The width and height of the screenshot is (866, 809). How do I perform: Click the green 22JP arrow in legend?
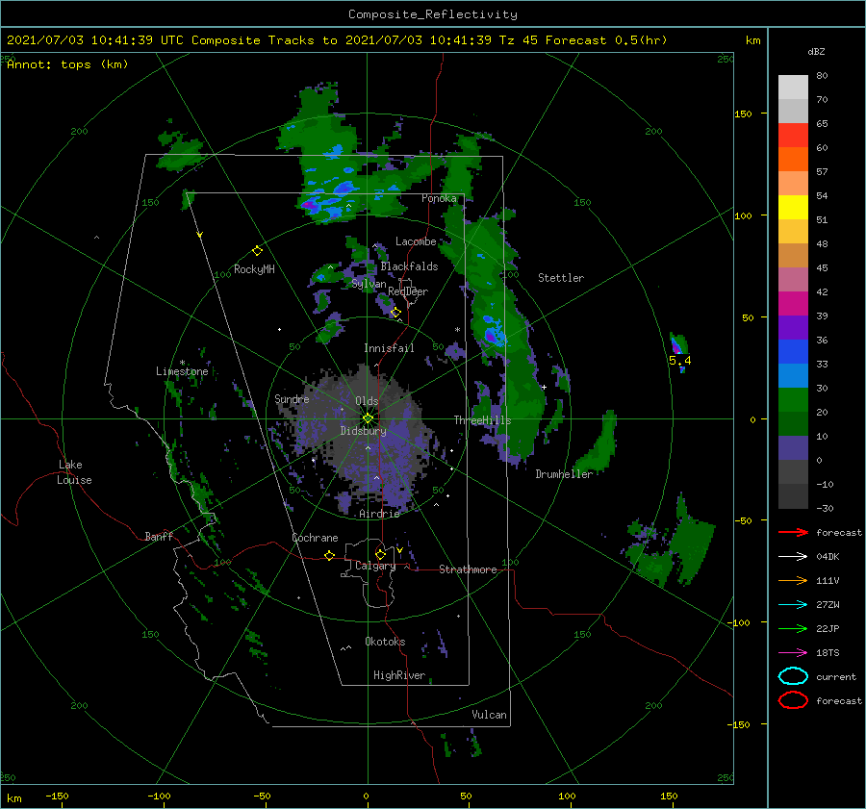(793, 628)
